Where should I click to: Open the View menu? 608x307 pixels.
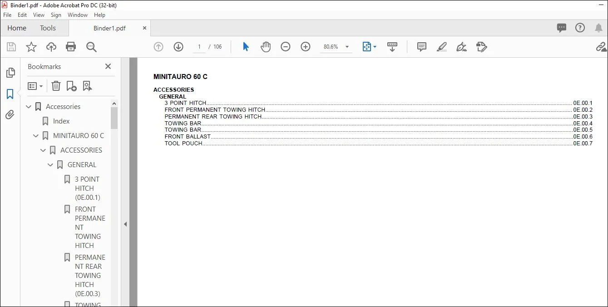(39, 15)
